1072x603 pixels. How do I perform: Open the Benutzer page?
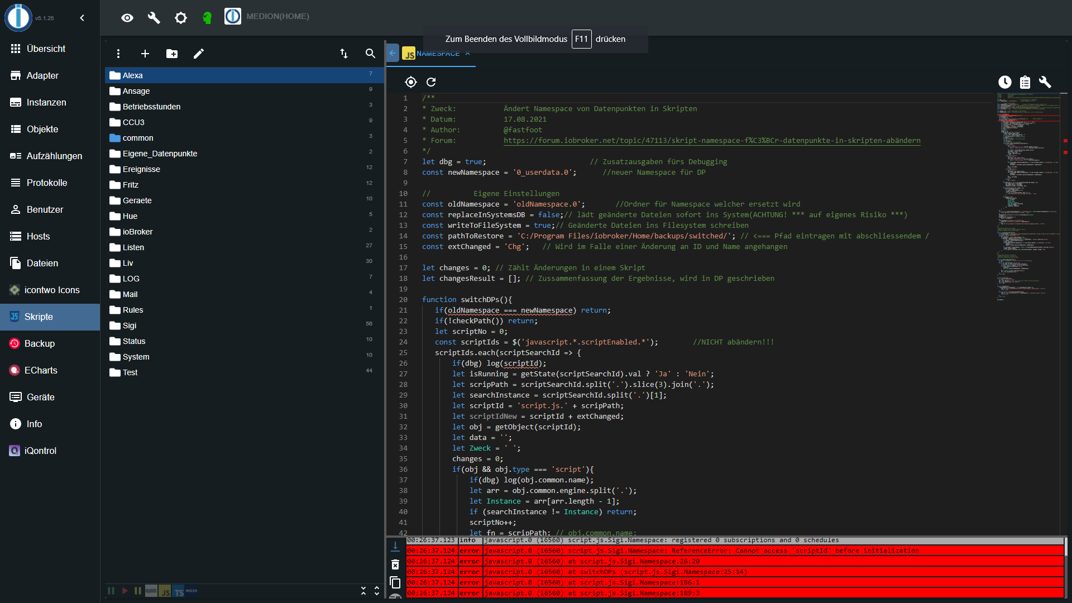[x=50, y=209]
